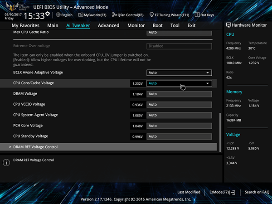
Task: Click the 30°C temperature reading
Action: click(252, 49)
